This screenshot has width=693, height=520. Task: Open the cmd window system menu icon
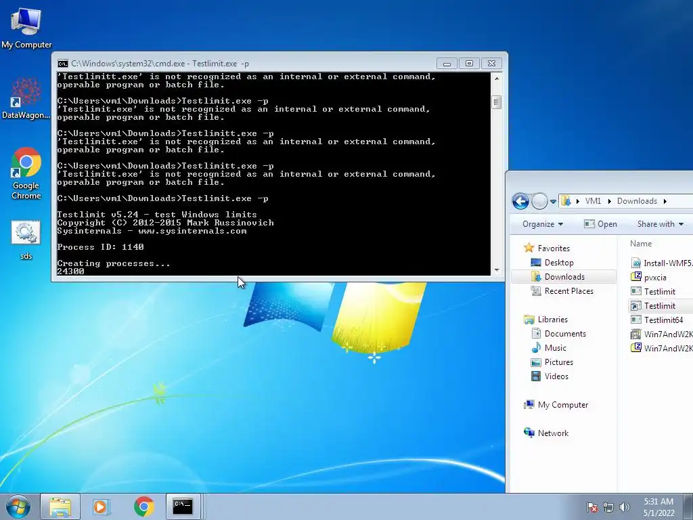63,64
